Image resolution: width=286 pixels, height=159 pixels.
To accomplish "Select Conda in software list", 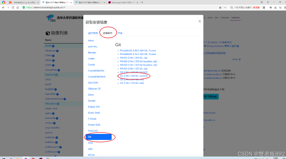I will pos(91,64).
